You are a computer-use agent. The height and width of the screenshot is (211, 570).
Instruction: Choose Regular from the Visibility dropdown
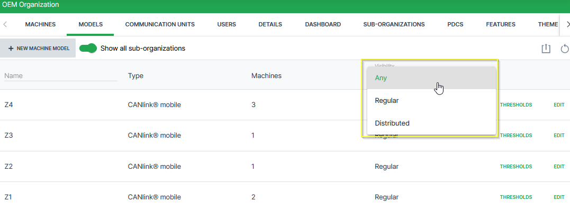pos(431,100)
